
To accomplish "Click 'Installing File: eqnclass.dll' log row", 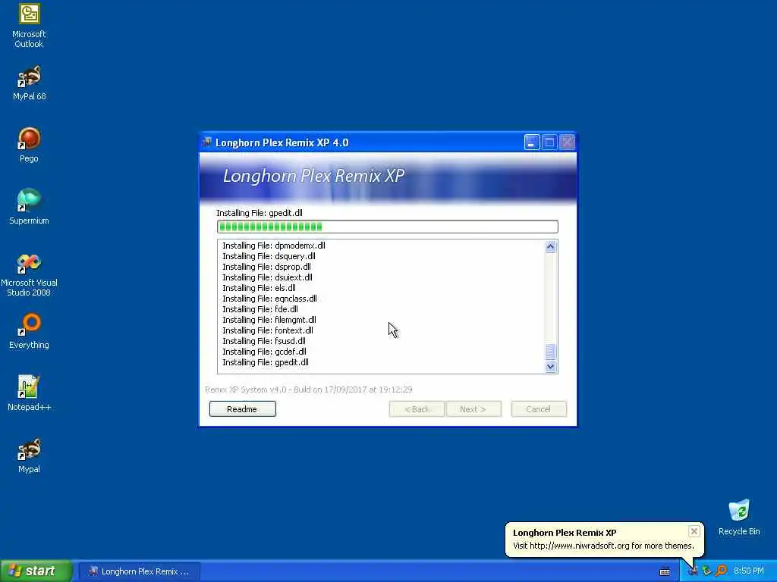I will (269, 299).
